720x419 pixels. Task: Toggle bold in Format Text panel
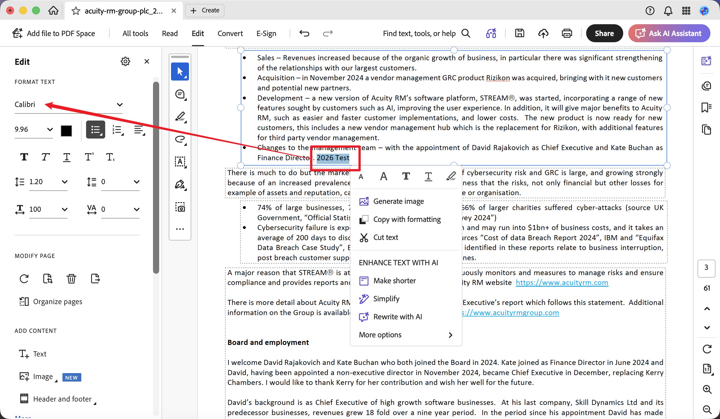coord(24,157)
